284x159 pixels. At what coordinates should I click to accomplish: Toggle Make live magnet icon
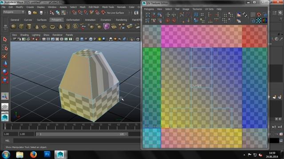coord(103,12)
